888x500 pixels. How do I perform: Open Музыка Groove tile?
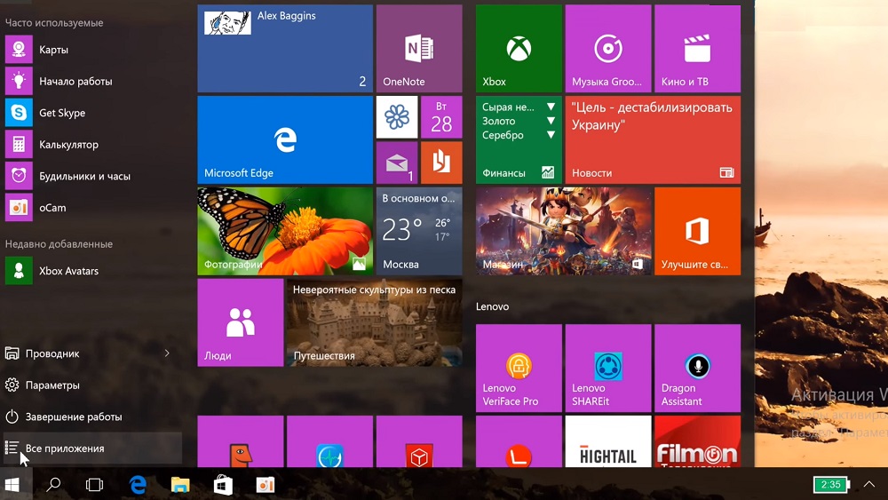[607, 48]
